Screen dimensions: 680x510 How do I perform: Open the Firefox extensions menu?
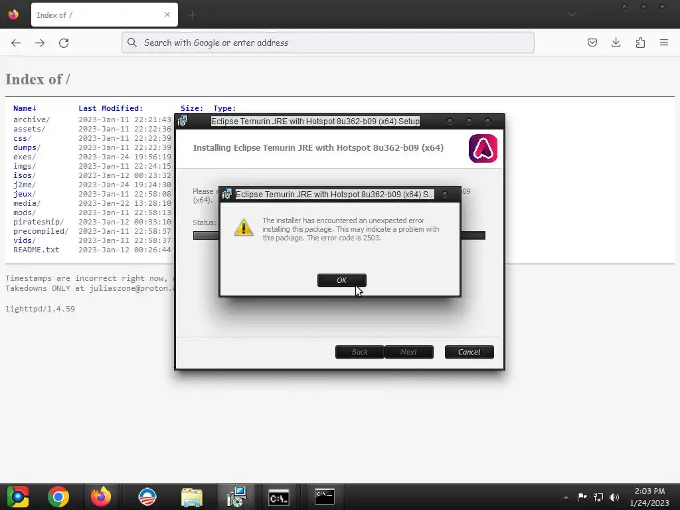[x=640, y=42]
